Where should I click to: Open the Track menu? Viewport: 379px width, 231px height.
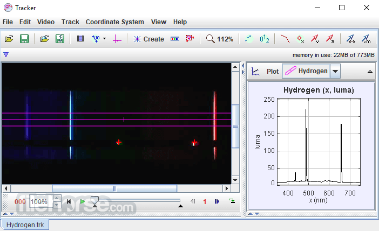70,22
